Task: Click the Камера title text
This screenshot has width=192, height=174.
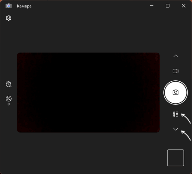Action: click(24, 6)
